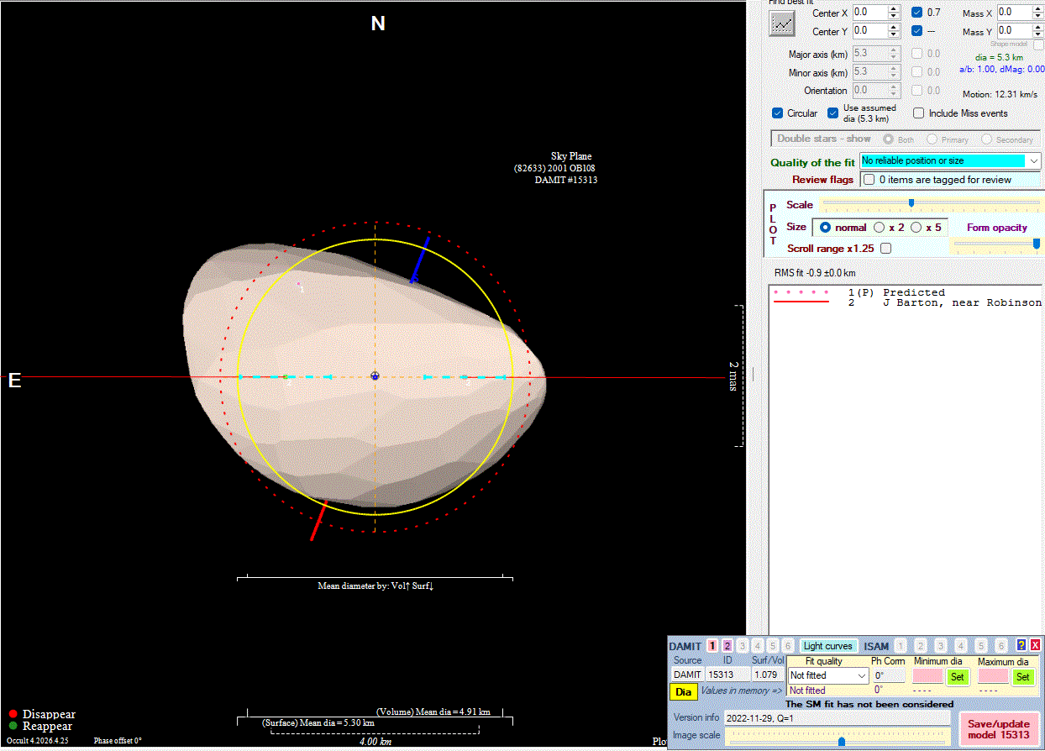Toggle the checkbox beside Center Y
This screenshot has height=751, width=1045.
(x=916, y=31)
